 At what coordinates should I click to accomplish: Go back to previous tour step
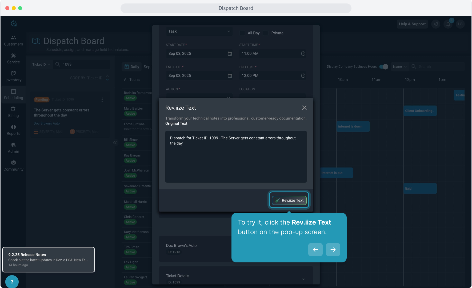315,250
